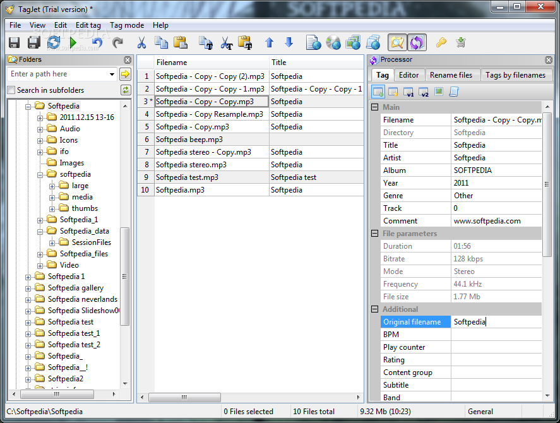The image size is (560, 423).
Task: Select file row Softpedia beep.mp3
Action: click(x=251, y=140)
